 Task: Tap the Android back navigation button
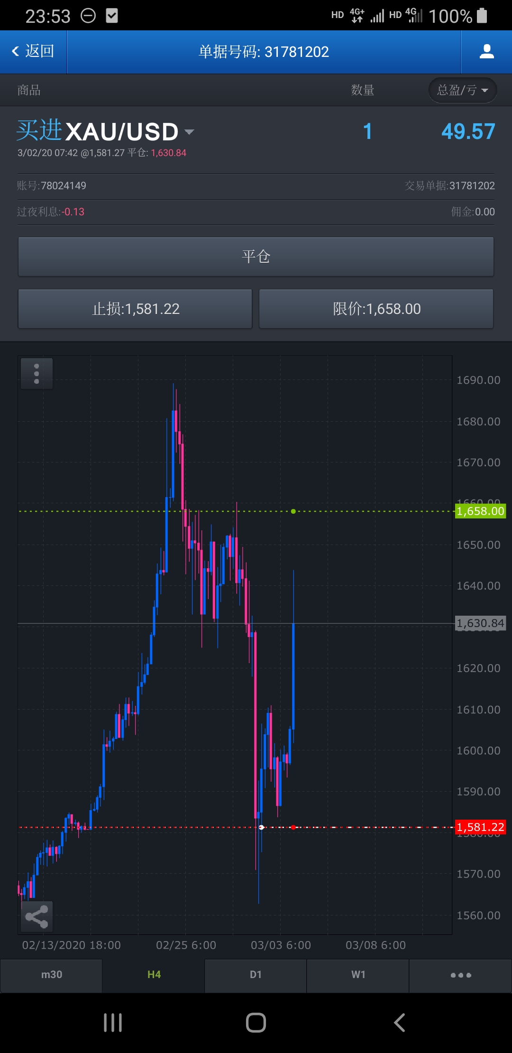point(399,1023)
